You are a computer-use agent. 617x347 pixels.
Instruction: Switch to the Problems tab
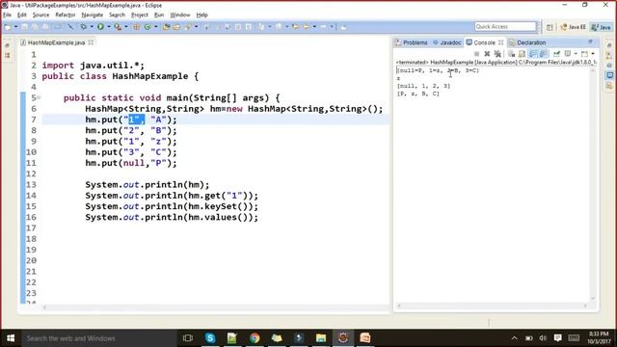(412, 42)
